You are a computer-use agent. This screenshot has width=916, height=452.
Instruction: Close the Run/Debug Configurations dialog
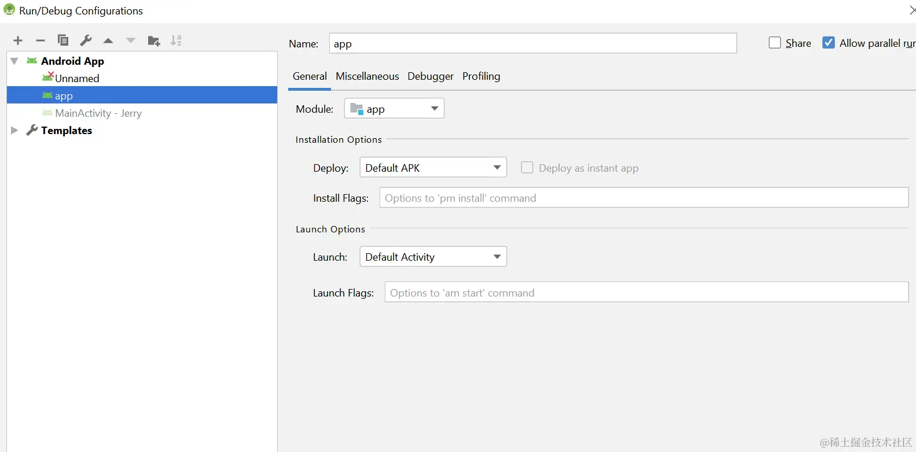(912, 10)
